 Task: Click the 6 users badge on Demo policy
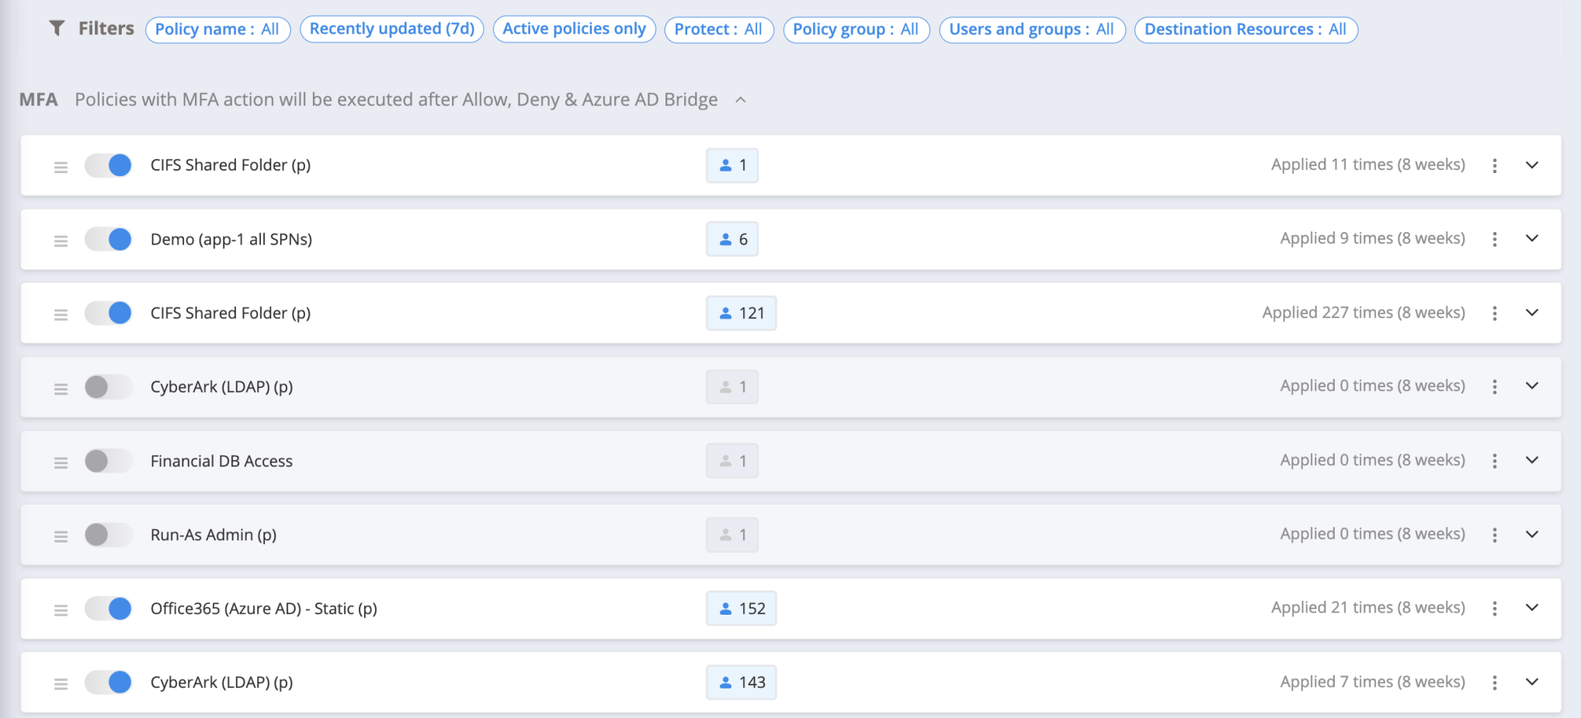pyautogui.click(x=731, y=239)
